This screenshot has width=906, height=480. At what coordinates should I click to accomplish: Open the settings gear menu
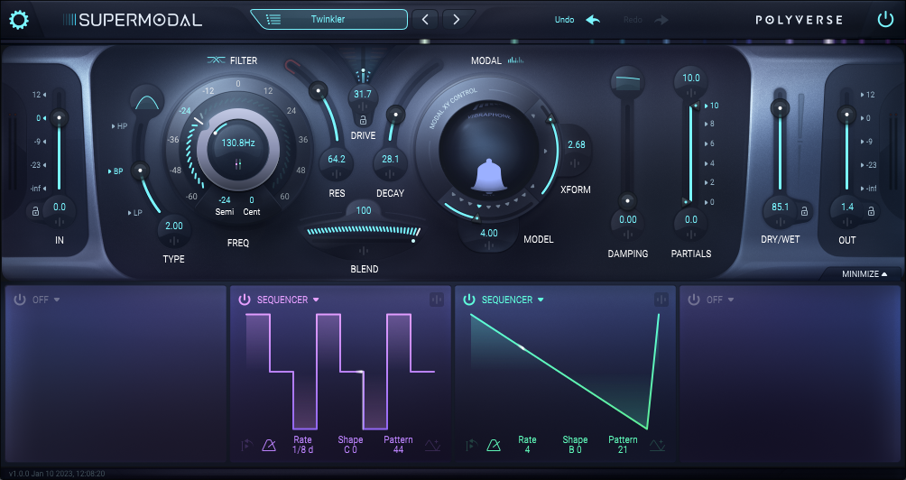point(19,19)
